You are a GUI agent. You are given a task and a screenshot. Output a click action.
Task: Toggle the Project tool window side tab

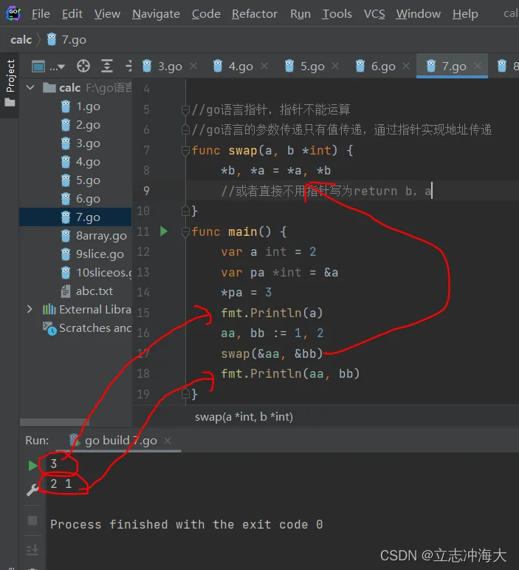tap(10, 81)
